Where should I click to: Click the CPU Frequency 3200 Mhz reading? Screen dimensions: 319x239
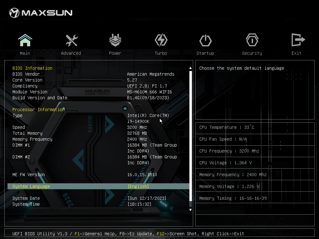click(229, 151)
